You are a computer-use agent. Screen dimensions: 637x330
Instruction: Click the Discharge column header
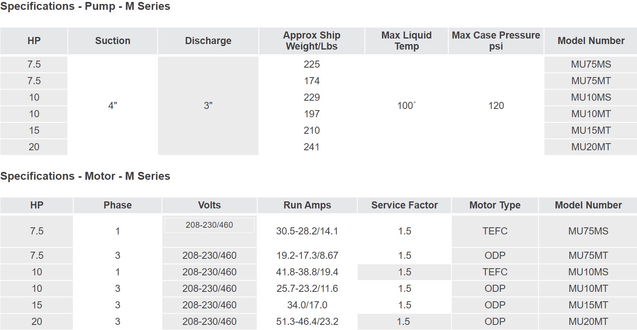[208, 41]
